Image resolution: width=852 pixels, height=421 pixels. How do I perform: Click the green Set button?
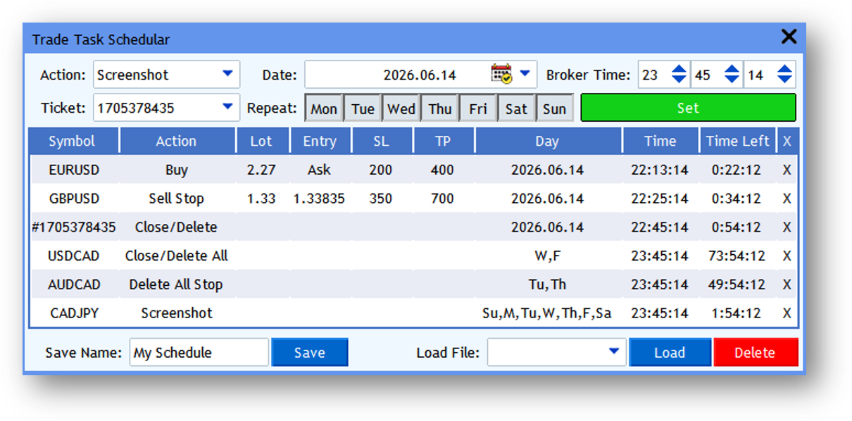click(688, 108)
